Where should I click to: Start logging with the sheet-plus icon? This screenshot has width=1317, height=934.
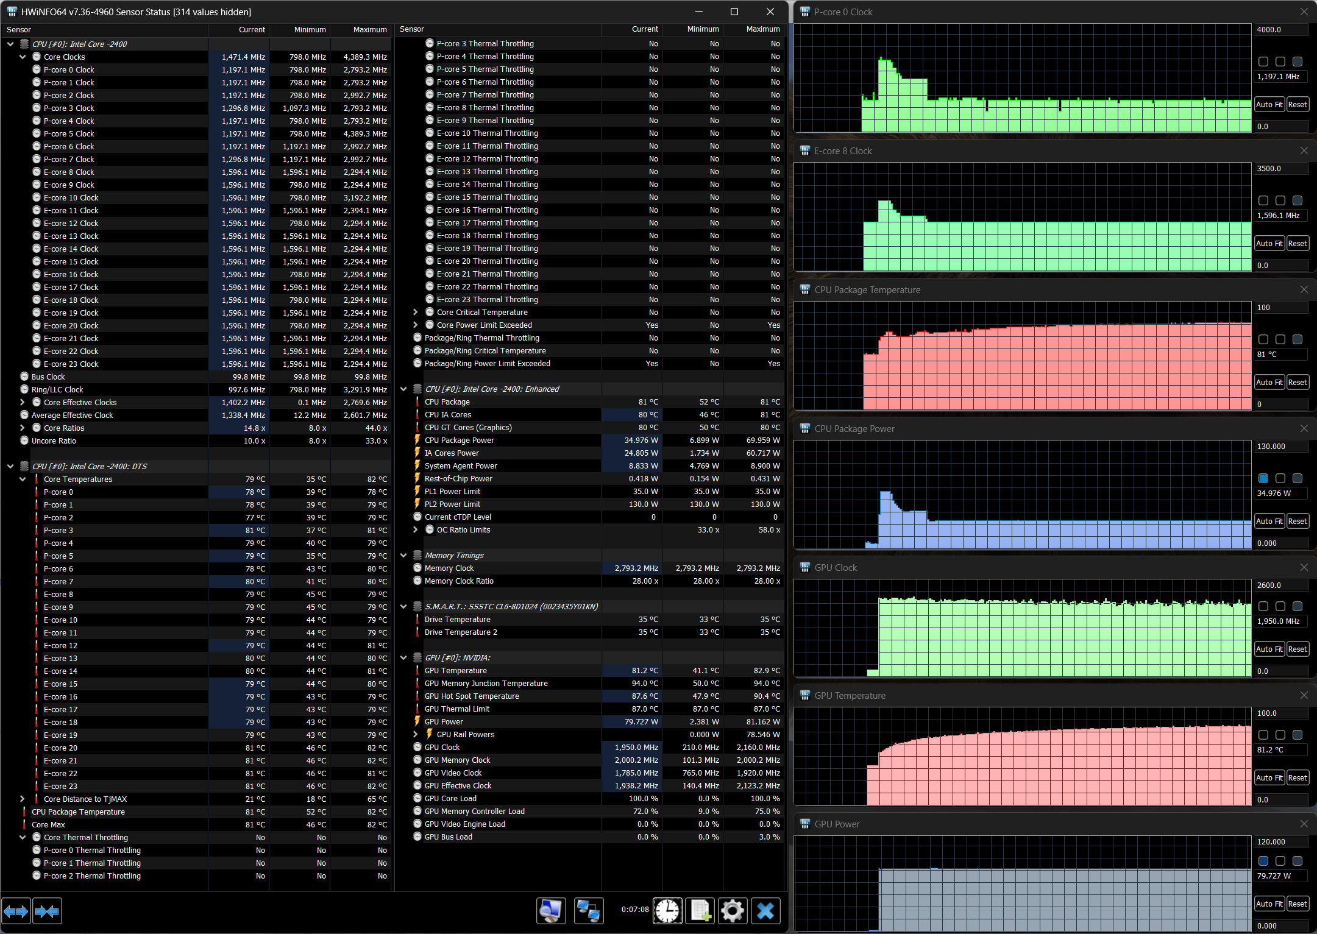700,911
